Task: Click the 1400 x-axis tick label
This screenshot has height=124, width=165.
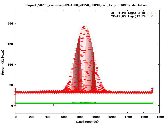Action: (128, 117)
